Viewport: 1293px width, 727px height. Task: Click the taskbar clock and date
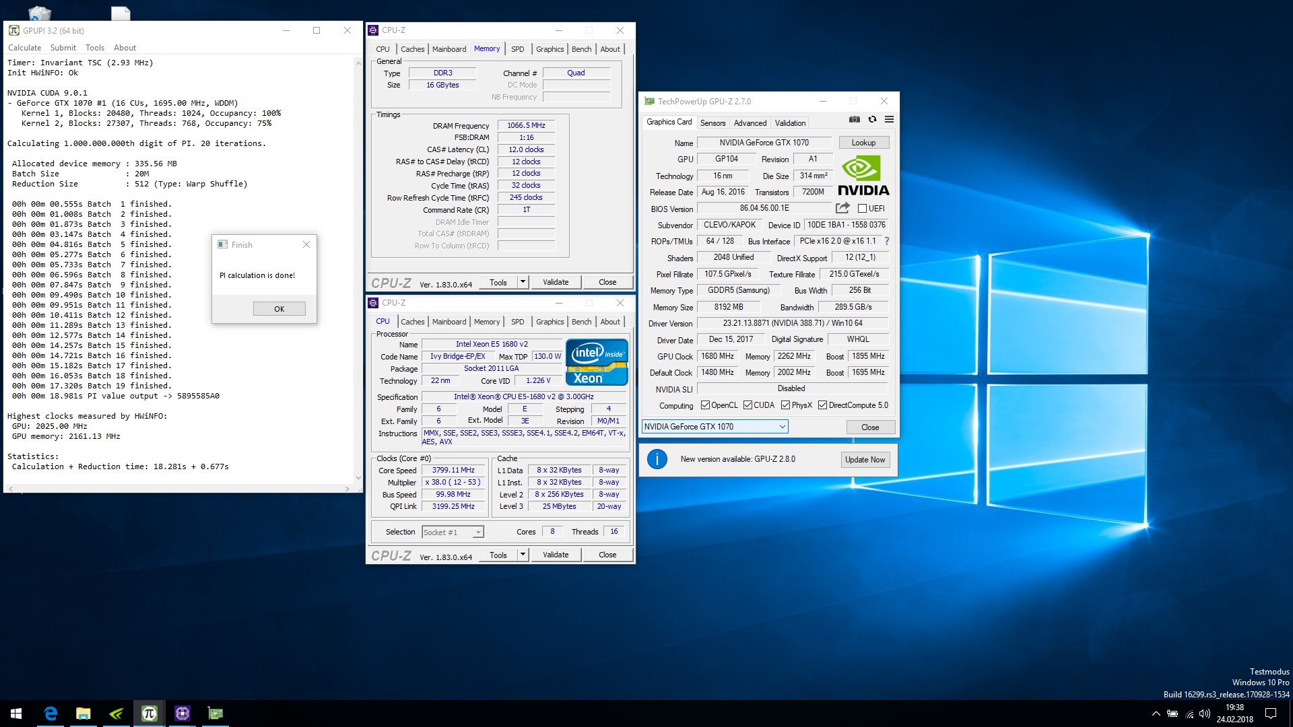pos(1234,714)
